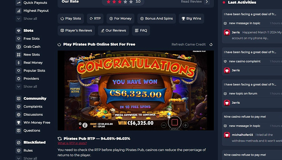Open the game info icon

85,125
